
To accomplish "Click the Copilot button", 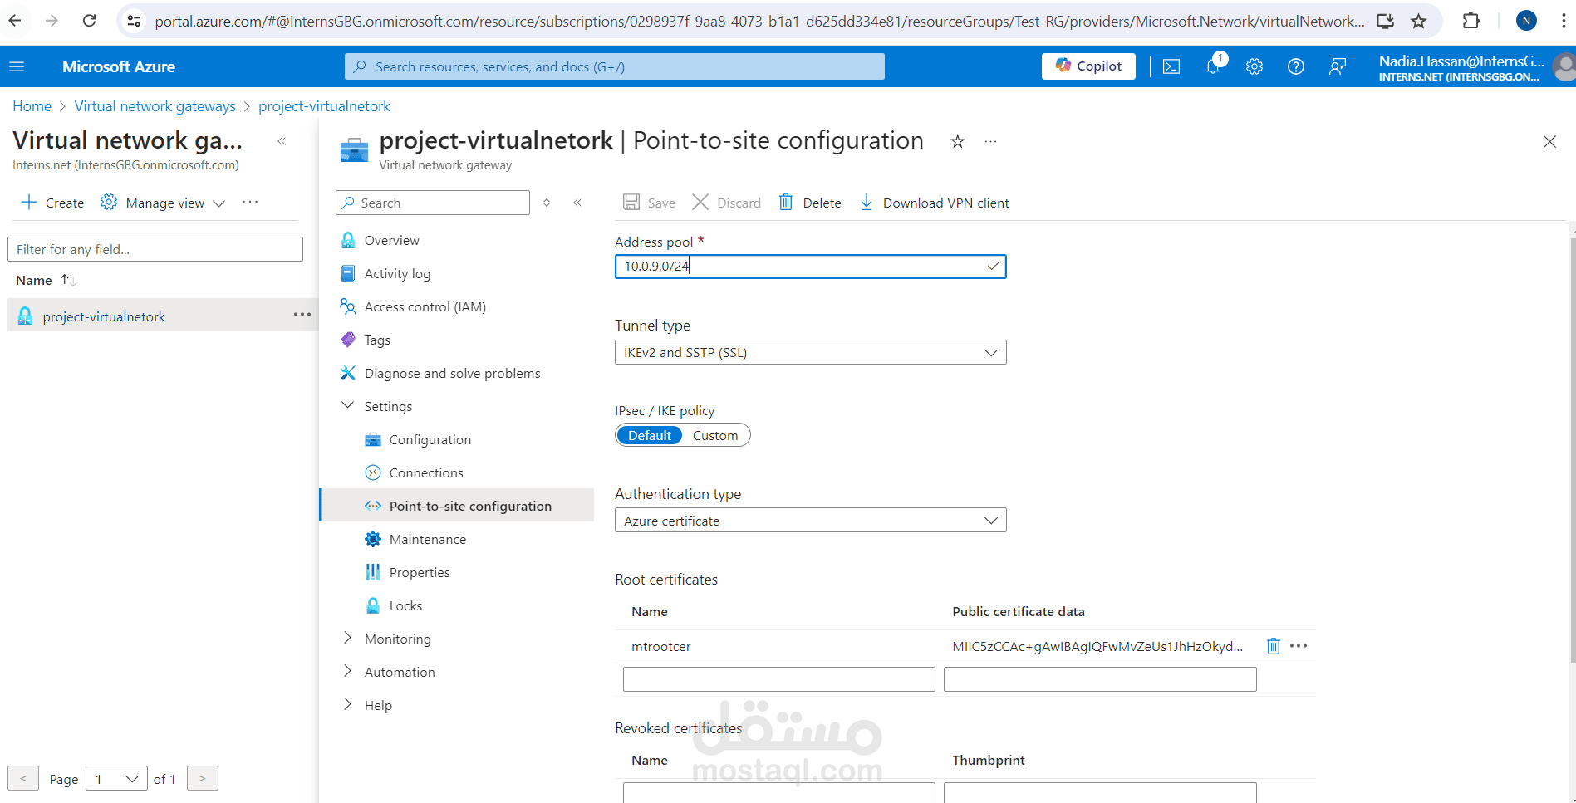I will pyautogui.click(x=1088, y=66).
